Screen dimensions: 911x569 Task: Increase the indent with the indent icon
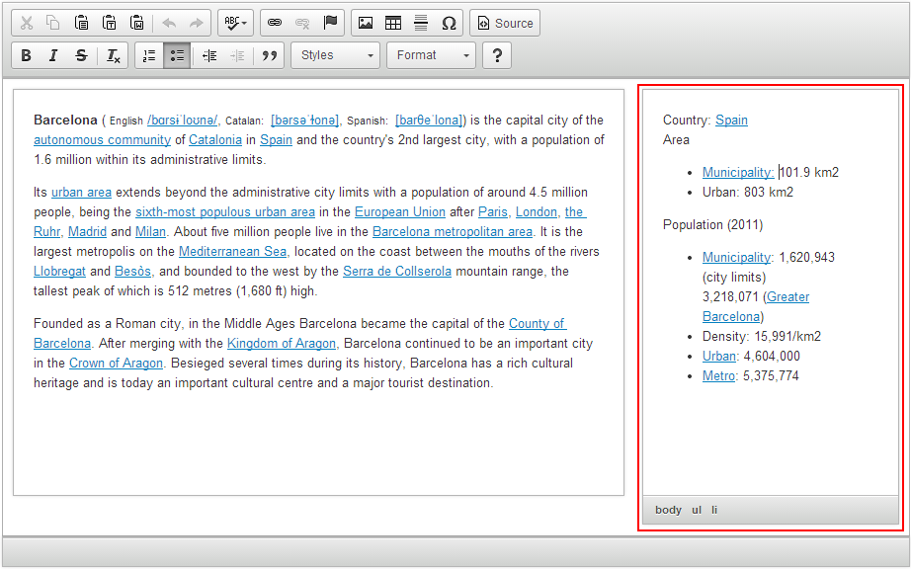tap(237, 55)
